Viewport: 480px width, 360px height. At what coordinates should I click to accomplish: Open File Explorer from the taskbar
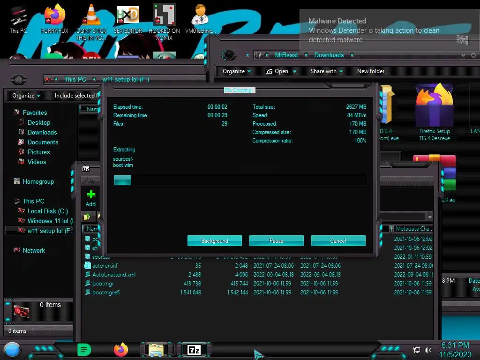[x=156, y=350]
